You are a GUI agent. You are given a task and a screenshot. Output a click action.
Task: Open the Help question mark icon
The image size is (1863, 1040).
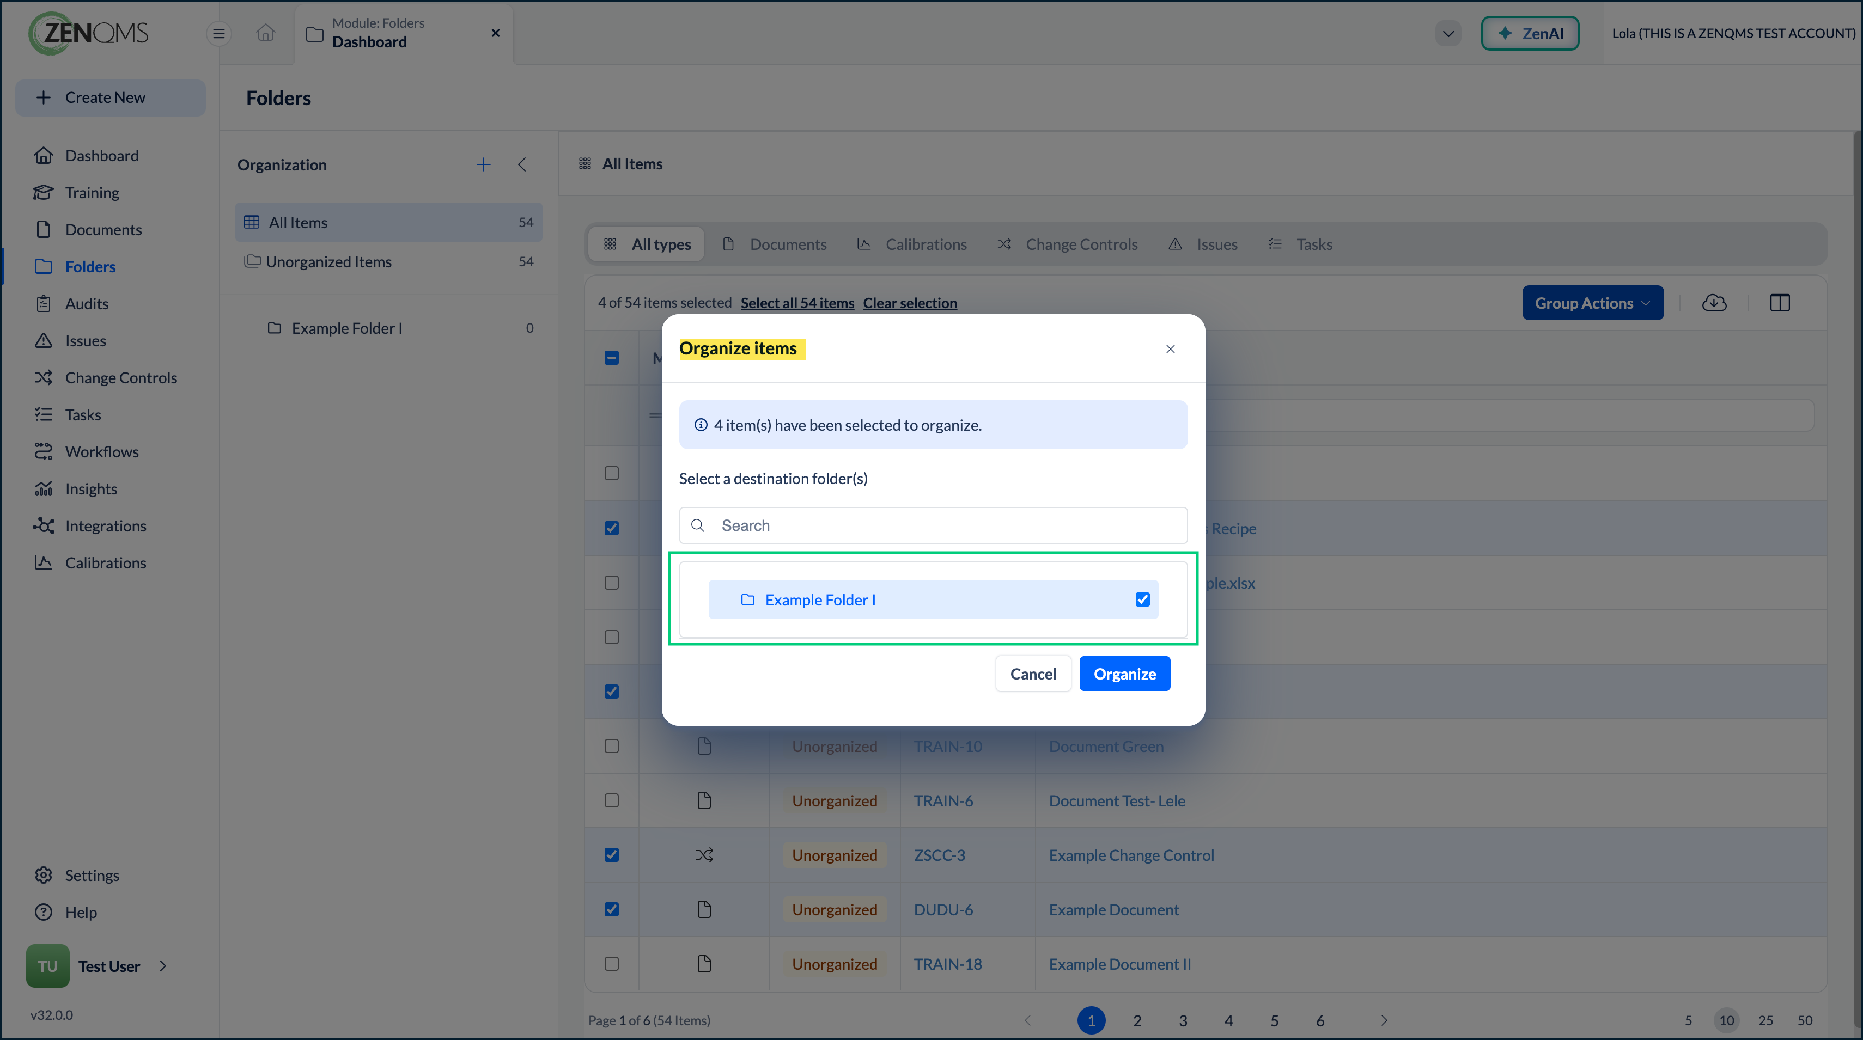(x=44, y=912)
